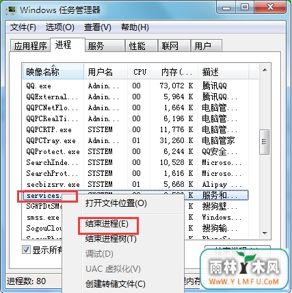Select the QQExternal... process row
Viewport: 292px width, 293px height.
pos(135,97)
